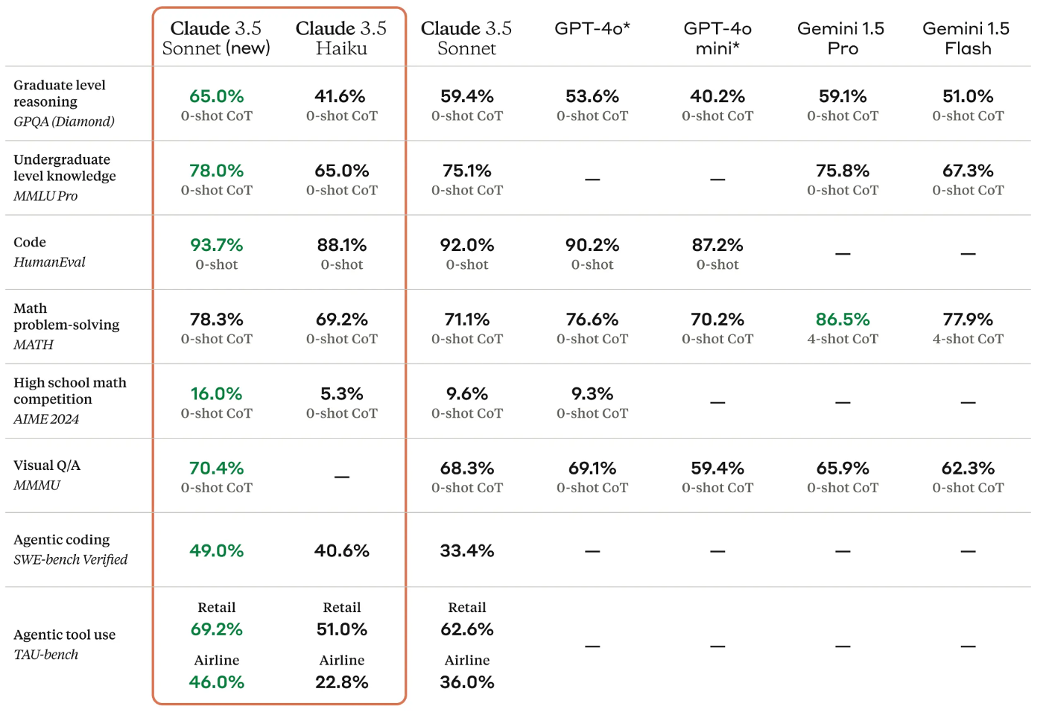
Task: Select the GPT-4o mini* column header
Action: [x=717, y=38]
